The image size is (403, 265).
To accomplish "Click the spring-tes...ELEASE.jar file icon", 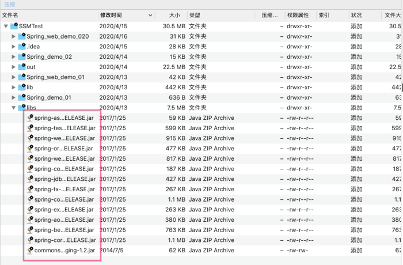I will pyautogui.click(x=31, y=128).
